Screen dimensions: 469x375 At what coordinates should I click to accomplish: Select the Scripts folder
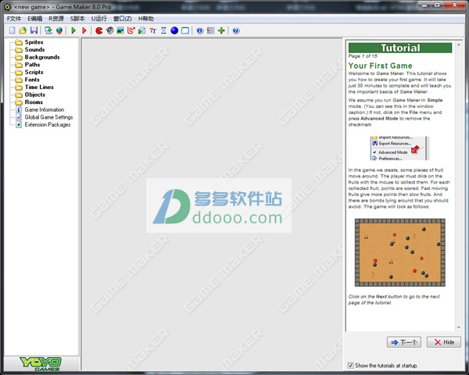pyautogui.click(x=34, y=72)
